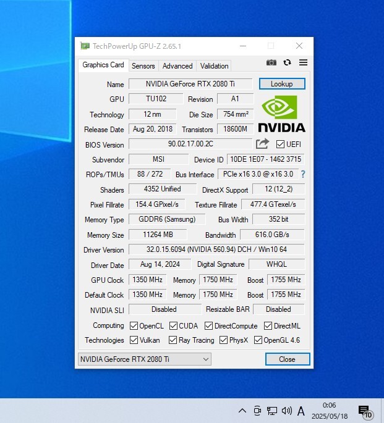
Task: Toggle the UEFI checkbox
Action: coord(280,144)
